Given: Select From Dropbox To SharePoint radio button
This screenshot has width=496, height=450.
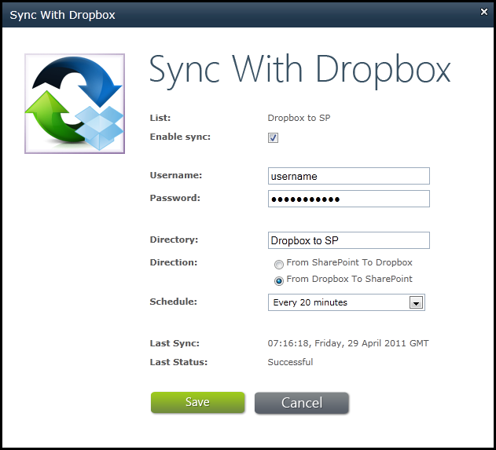Looking at the screenshot, I should [x=279, y=280].
